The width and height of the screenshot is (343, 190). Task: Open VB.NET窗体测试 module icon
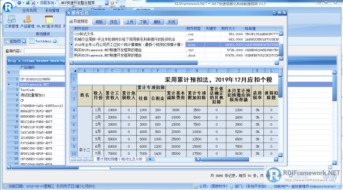pos(49,22)
